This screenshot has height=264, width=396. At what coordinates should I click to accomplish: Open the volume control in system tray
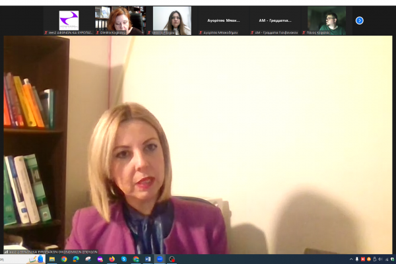[x=380, y=259]
